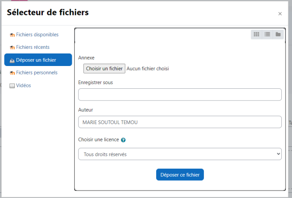Viewport: 292px width, 198px height.
Task: Click the Choisir un fichier button
Action: point(104,68)
